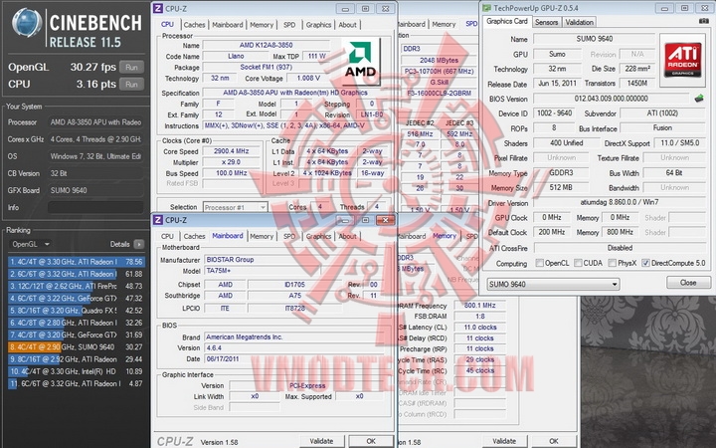
Task: Click OK in the rear CPU-Z memory window
Action: pos(554,441)
